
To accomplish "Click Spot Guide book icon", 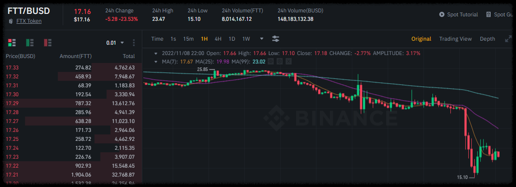I will pyautogui.click(x=488, y=14).
